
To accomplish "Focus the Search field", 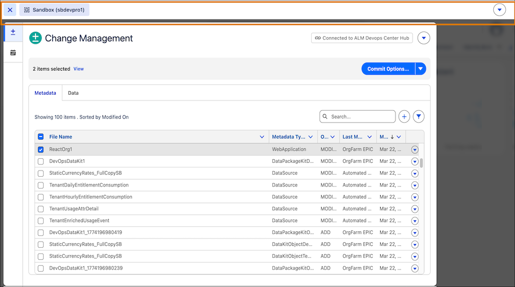I will coord(357,116).
